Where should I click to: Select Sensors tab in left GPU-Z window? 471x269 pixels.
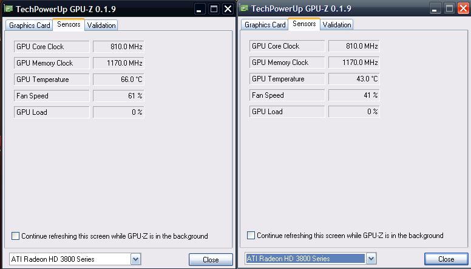point(69,24)
